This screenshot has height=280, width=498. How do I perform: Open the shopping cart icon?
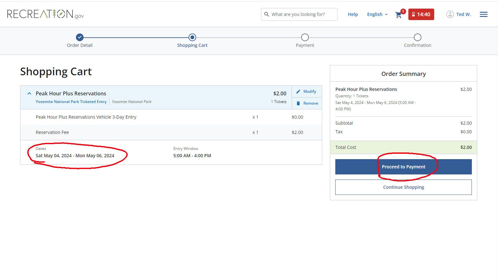[398, 15]
